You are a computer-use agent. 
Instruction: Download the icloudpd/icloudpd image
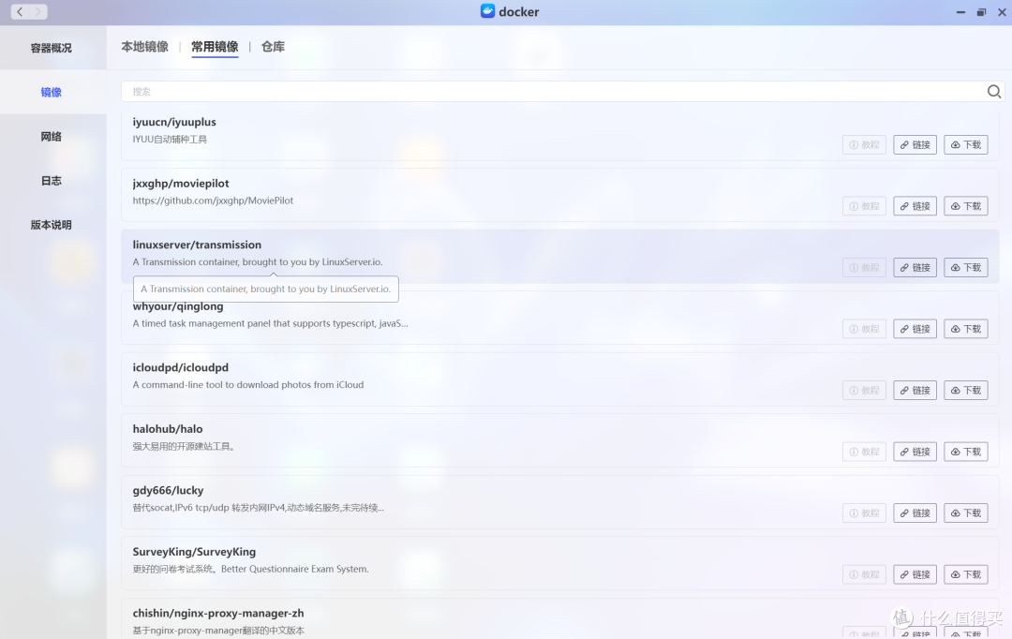click(x=966, y=390)
